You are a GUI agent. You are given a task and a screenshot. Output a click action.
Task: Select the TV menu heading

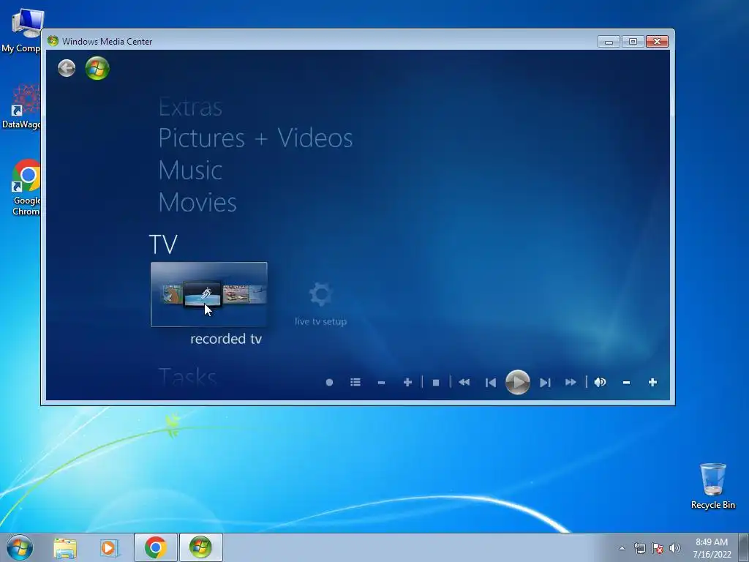(163, 244)
